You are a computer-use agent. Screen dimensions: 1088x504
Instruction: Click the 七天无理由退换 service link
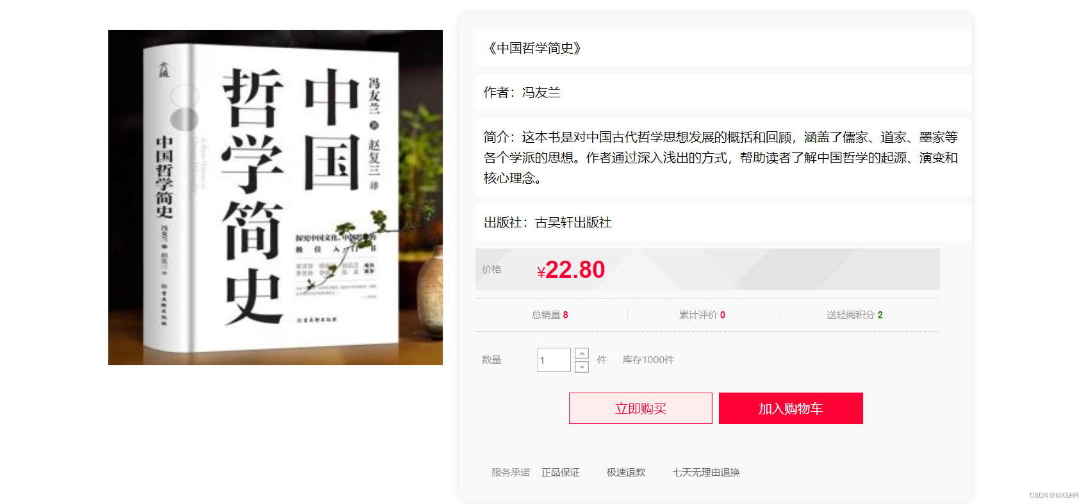tap(706, 473)
